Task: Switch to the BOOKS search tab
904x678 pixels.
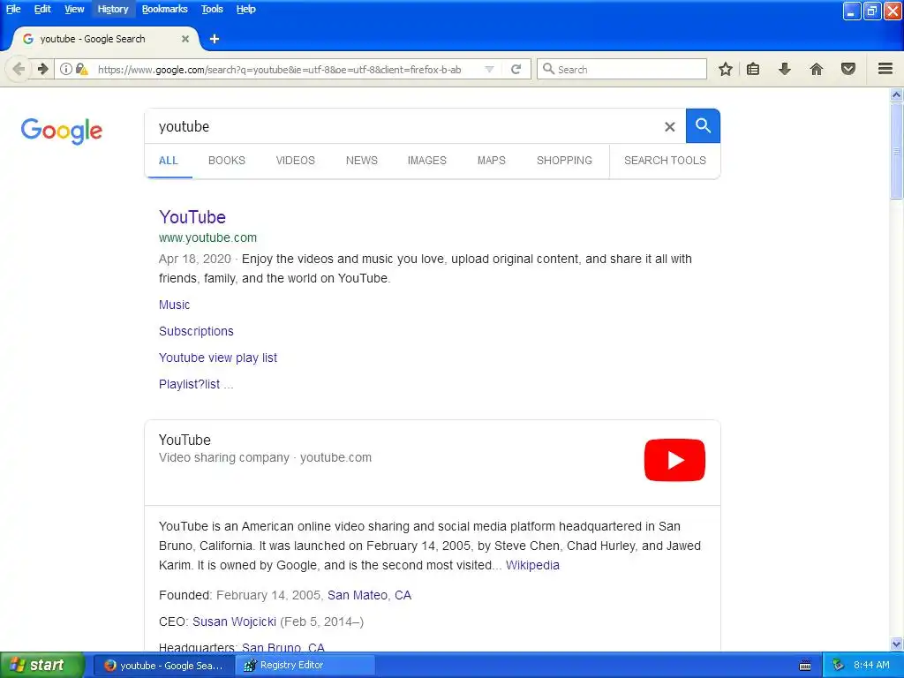Action: (x=227, y=161)
